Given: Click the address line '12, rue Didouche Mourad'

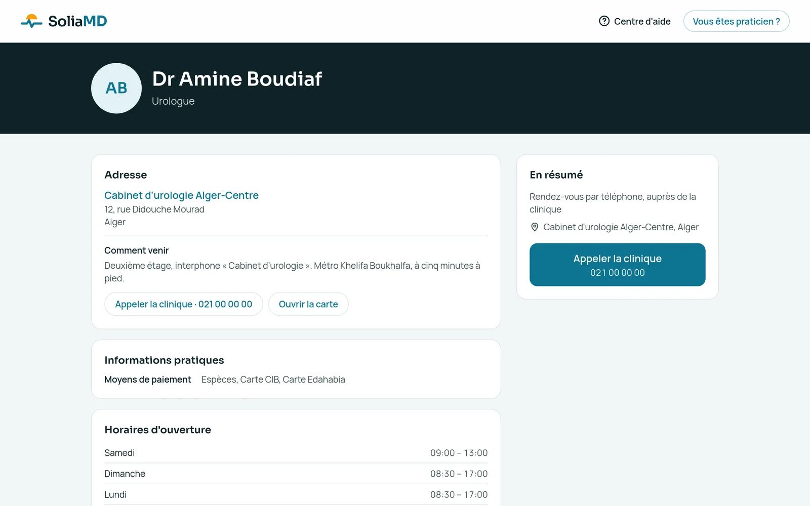Looking at the screenshot, I should (x=154, y=209).
